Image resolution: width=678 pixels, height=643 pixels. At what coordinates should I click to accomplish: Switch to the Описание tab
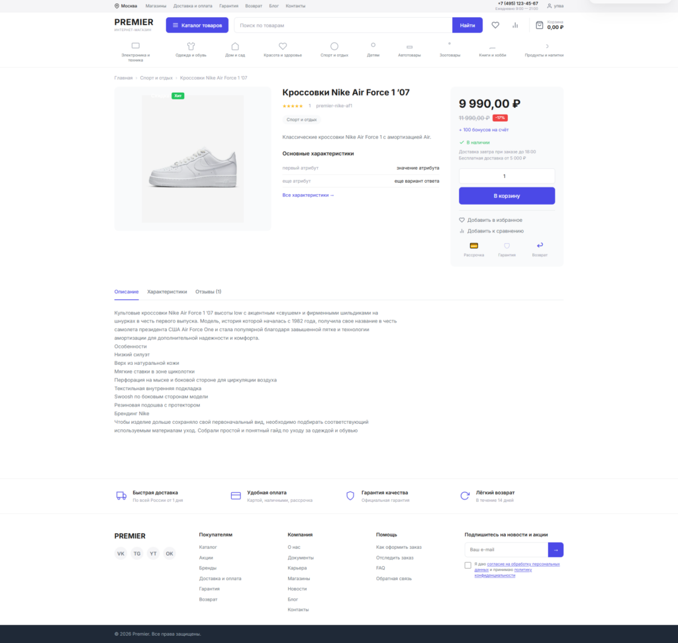click(126, 292)
